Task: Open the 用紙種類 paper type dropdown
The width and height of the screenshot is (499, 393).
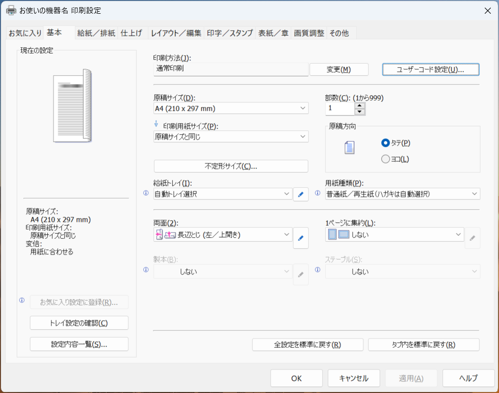Action: click(402, 194)
